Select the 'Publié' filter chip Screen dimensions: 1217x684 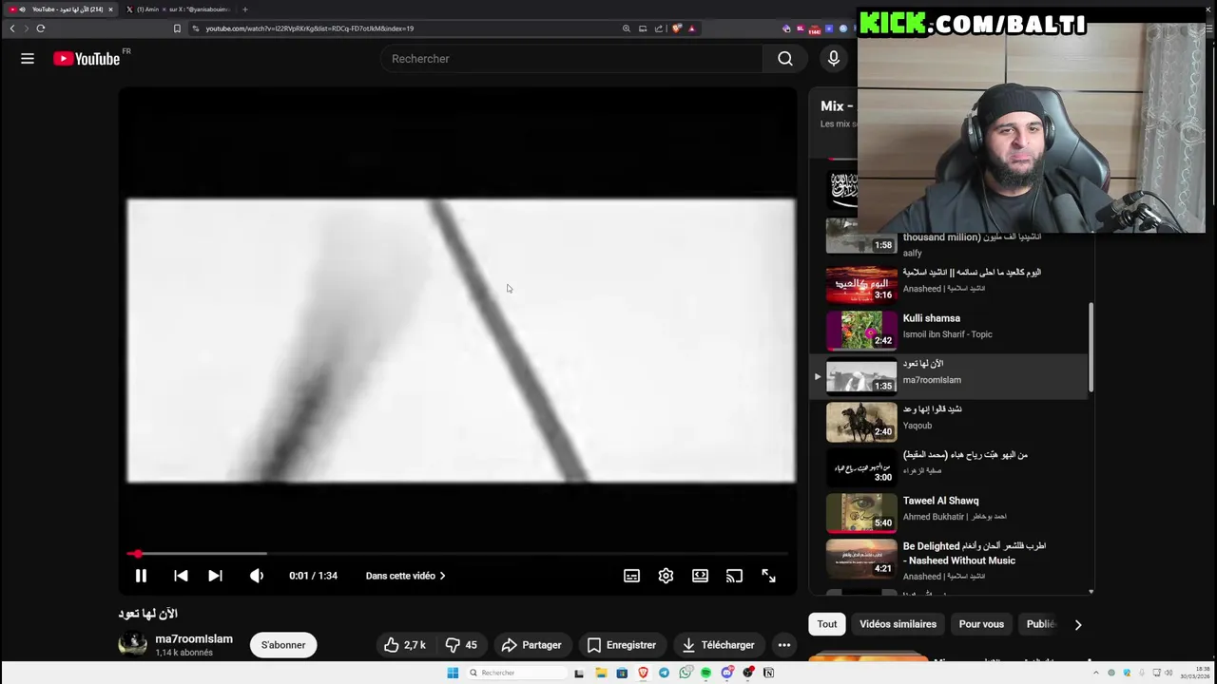tap(1040, 624)
